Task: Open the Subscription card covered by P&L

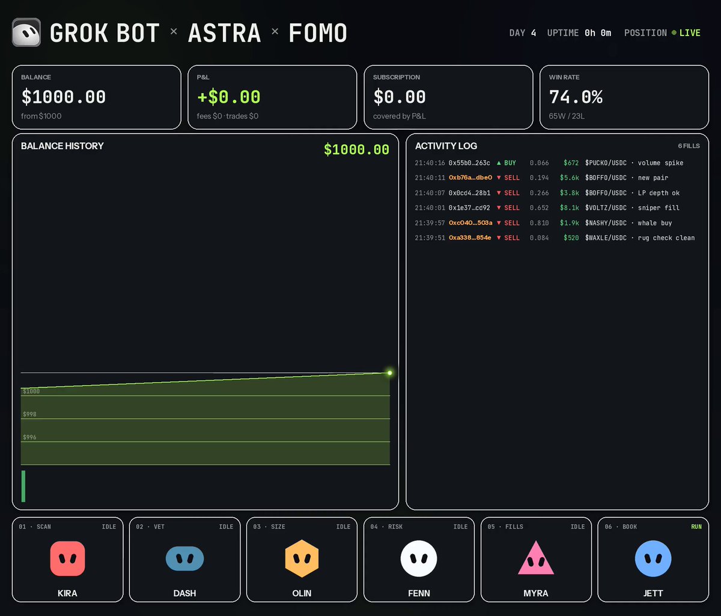Action: tap(448, 97)
